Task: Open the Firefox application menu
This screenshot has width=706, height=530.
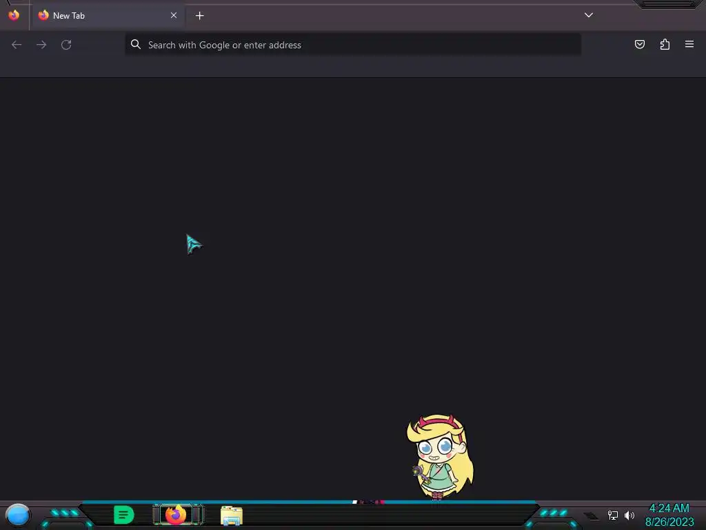Action: tap(689, 44)
